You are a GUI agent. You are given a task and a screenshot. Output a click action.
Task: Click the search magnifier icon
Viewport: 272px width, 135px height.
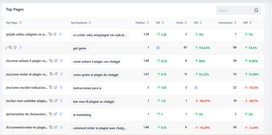pyautogui.click(x=256, y=10)
